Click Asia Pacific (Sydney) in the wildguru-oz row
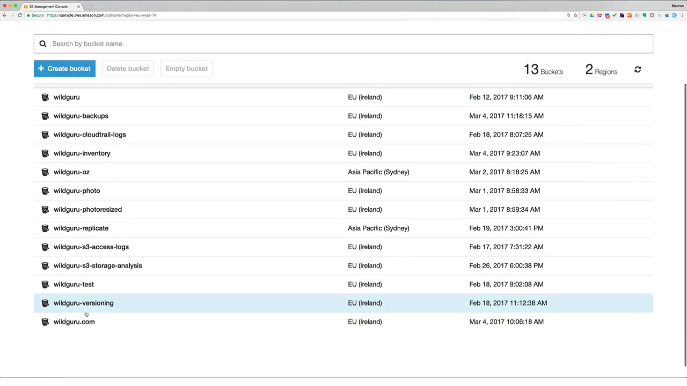This screenshot has width=687, height=386. coord(378,172)
